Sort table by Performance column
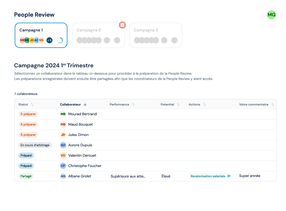 coord(133,105)
